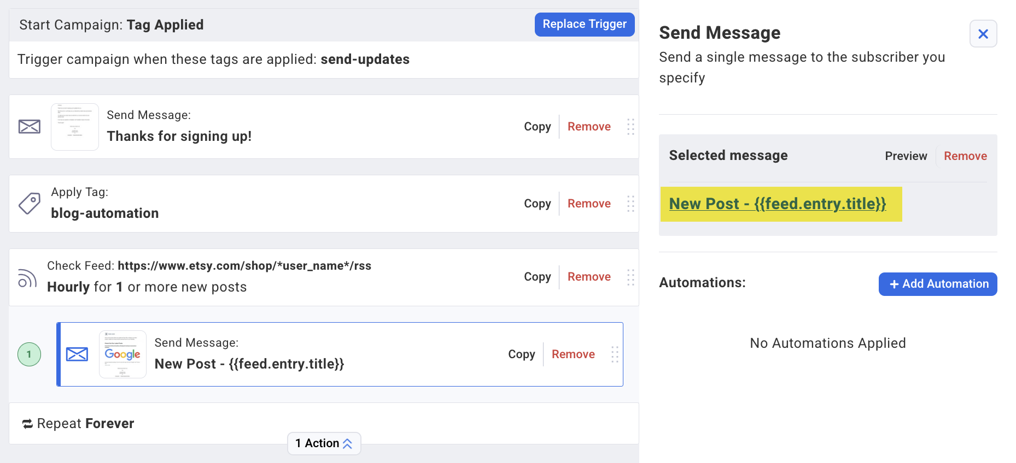This screenshot has width=1016, height=463.
Task: Remove the selected message in side panel
Action: [x=965, y=156]
